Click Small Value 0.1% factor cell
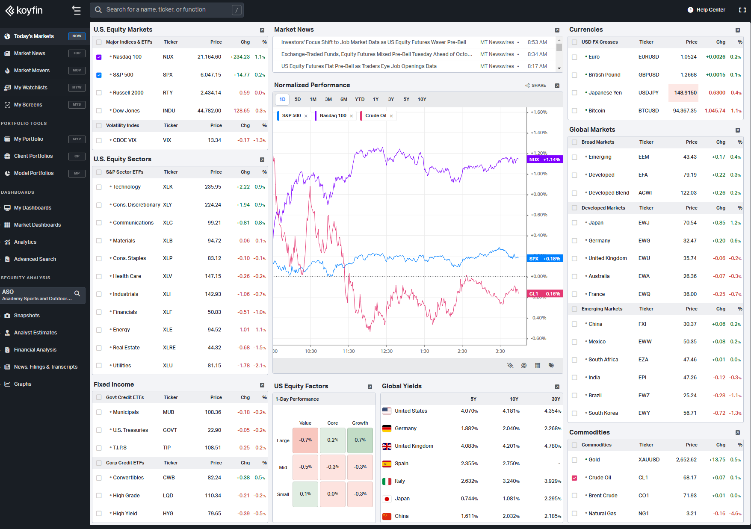The image size is (751, 529). point(305,494)
